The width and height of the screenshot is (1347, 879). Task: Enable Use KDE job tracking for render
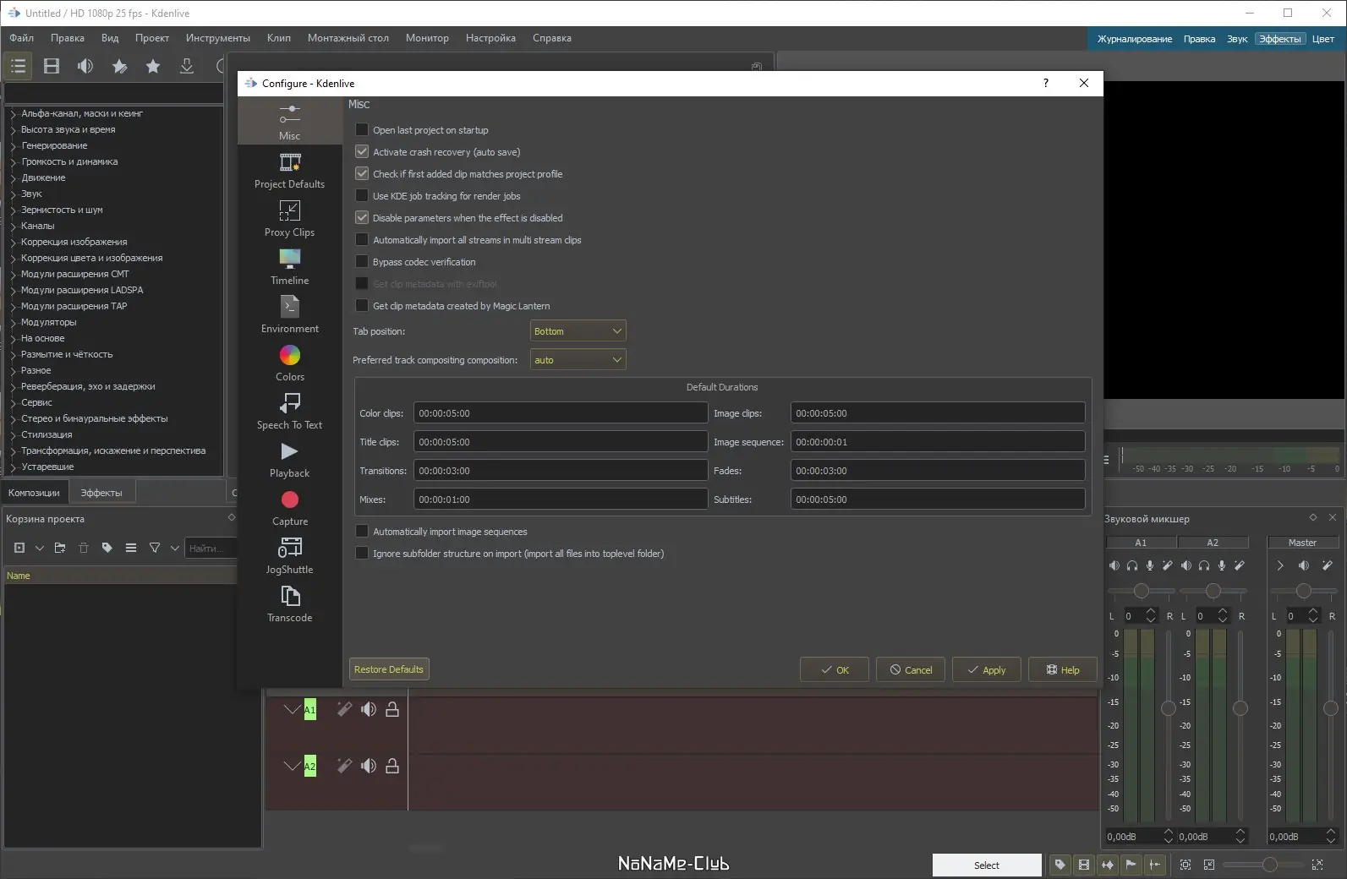pyautogui.click(x=362, y=196)
